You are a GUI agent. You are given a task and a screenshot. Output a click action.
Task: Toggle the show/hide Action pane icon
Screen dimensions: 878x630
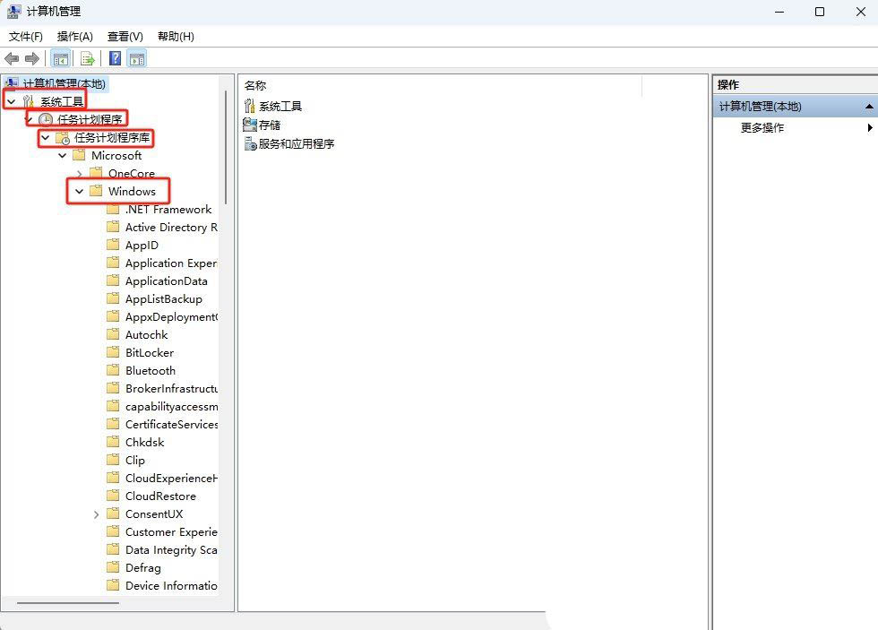(x=137, y=59)
